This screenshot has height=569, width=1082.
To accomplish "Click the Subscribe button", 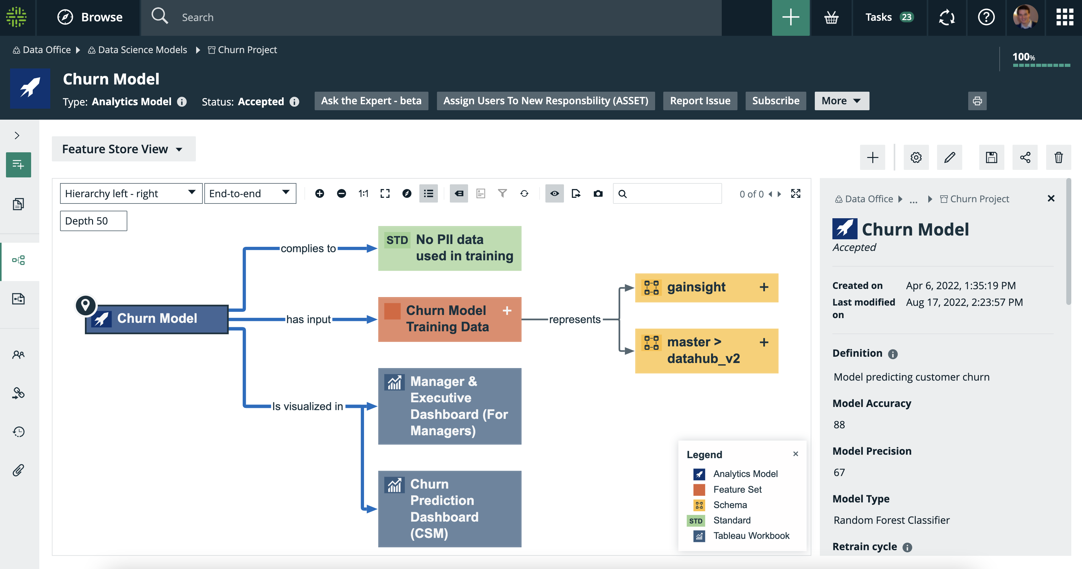I will click(x=776, y=101).
